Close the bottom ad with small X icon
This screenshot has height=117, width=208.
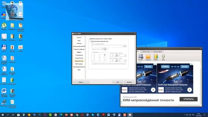(x=121, y=103)
